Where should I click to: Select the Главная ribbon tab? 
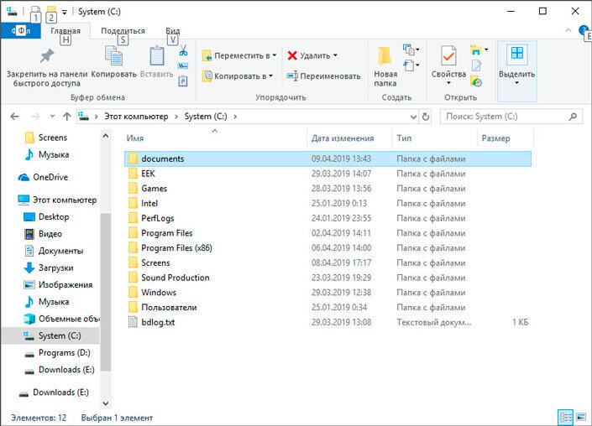pos(65,31)
